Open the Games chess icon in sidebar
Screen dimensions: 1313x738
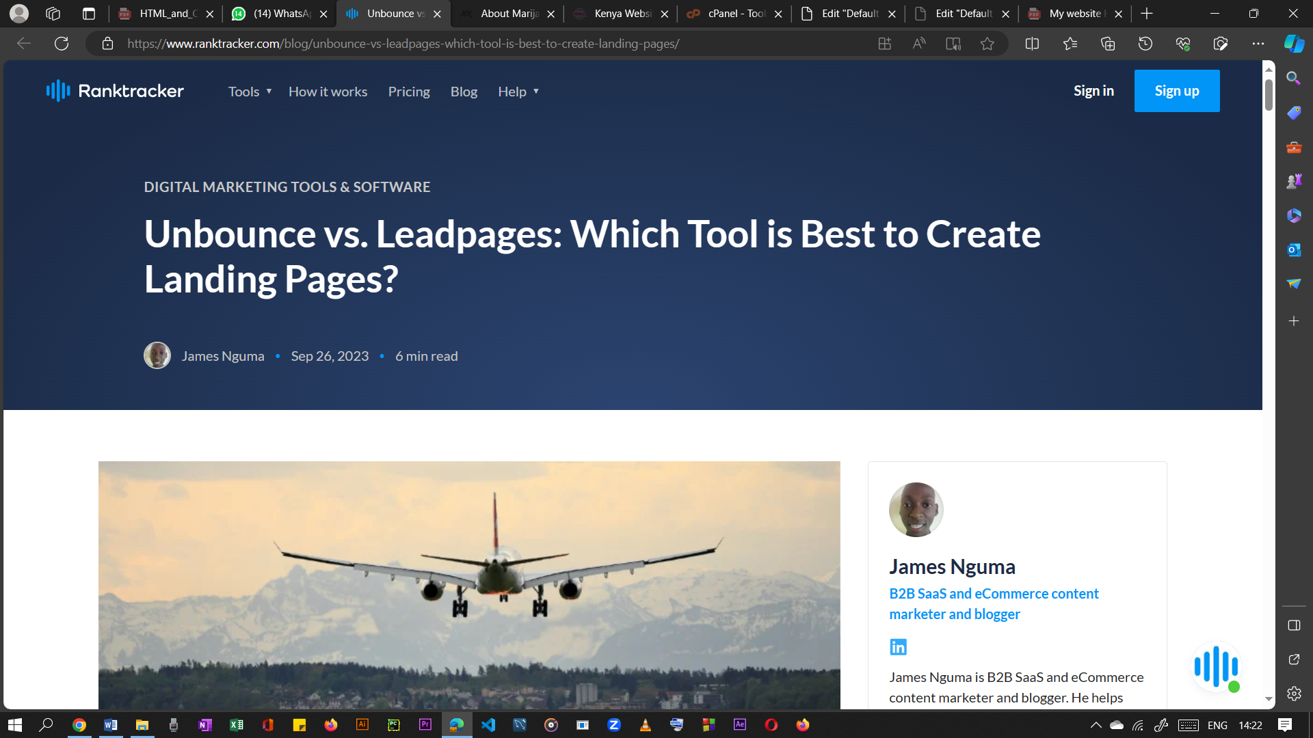tap(1294, 181)
